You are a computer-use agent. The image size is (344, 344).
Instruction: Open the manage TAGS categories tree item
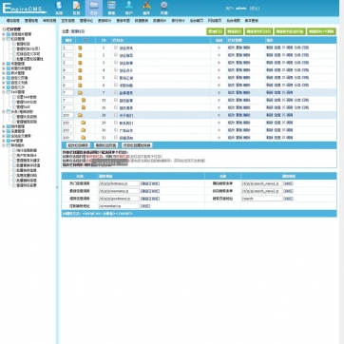point(26,102)
